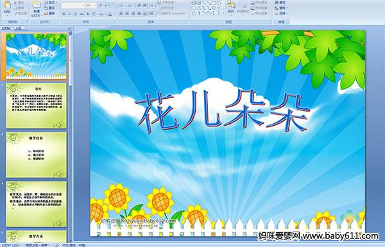Open the slide Layout dropdown
385x247 pixels.
click(x=51, y=3)
